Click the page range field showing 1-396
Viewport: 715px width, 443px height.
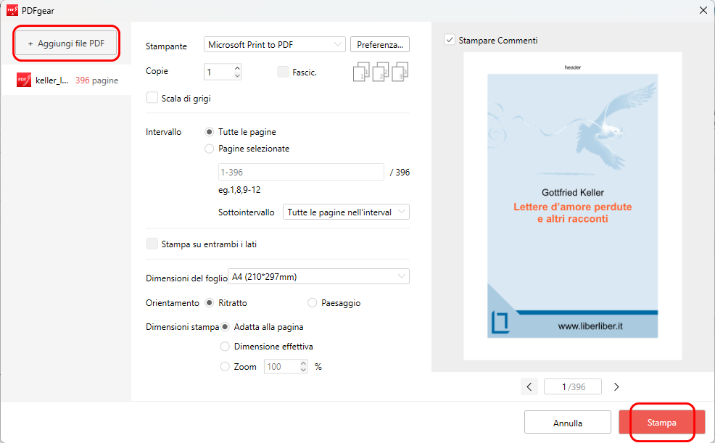pyautogui.click(x=300, y=171)
